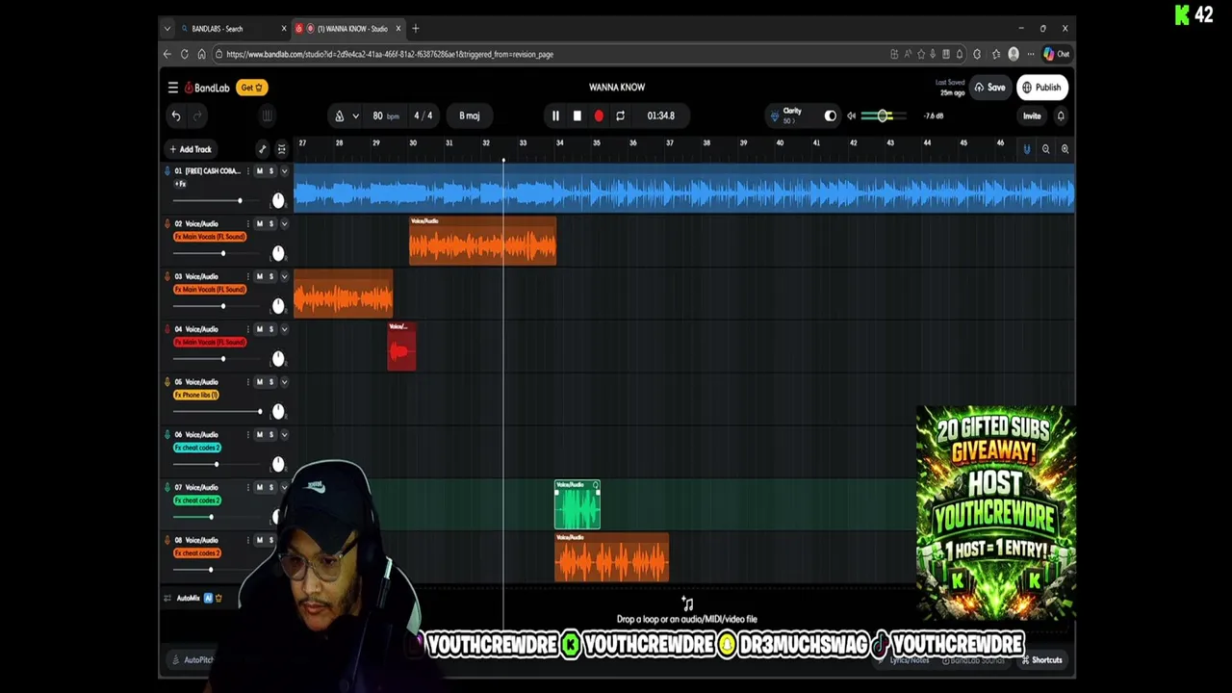
Task: Mute track 01 CASH COBA
Action: 259,171
